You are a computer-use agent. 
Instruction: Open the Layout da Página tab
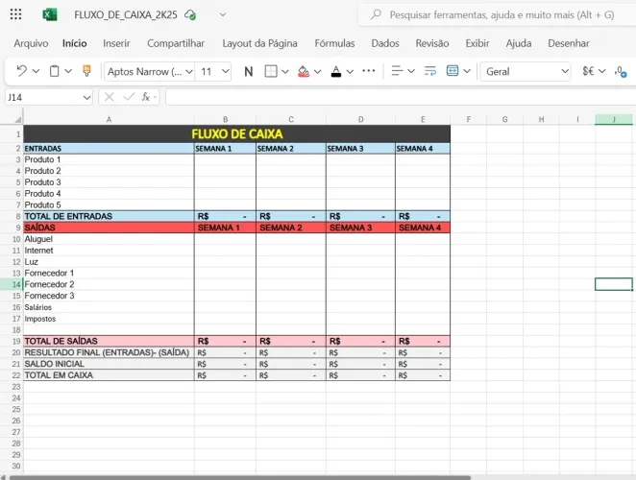click(x=259, y=43)
